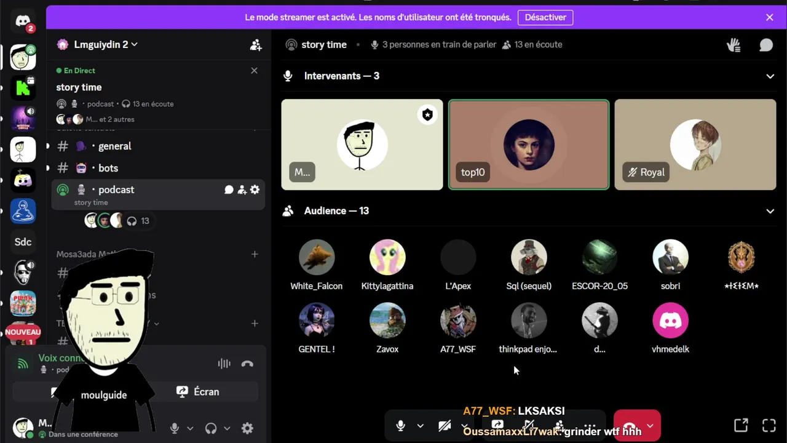This screenshot has width=787, height=443.
Task: Dismiss the streamer mode banner
Action: [770, 17]
